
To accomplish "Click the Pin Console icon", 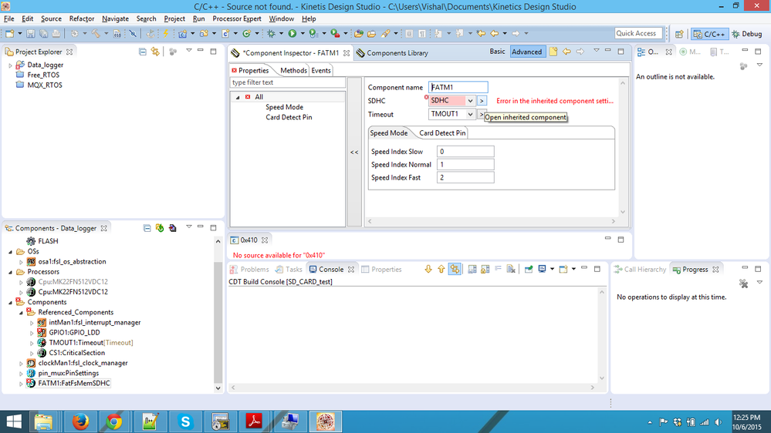I will coord(529,269).
